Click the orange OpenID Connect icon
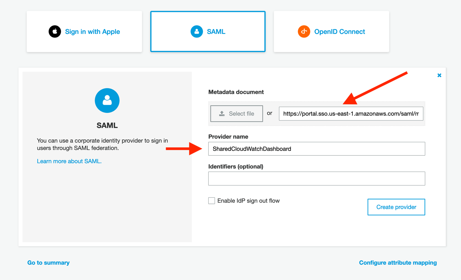Screen dimensions: 461x280 [x=303, y=31]
